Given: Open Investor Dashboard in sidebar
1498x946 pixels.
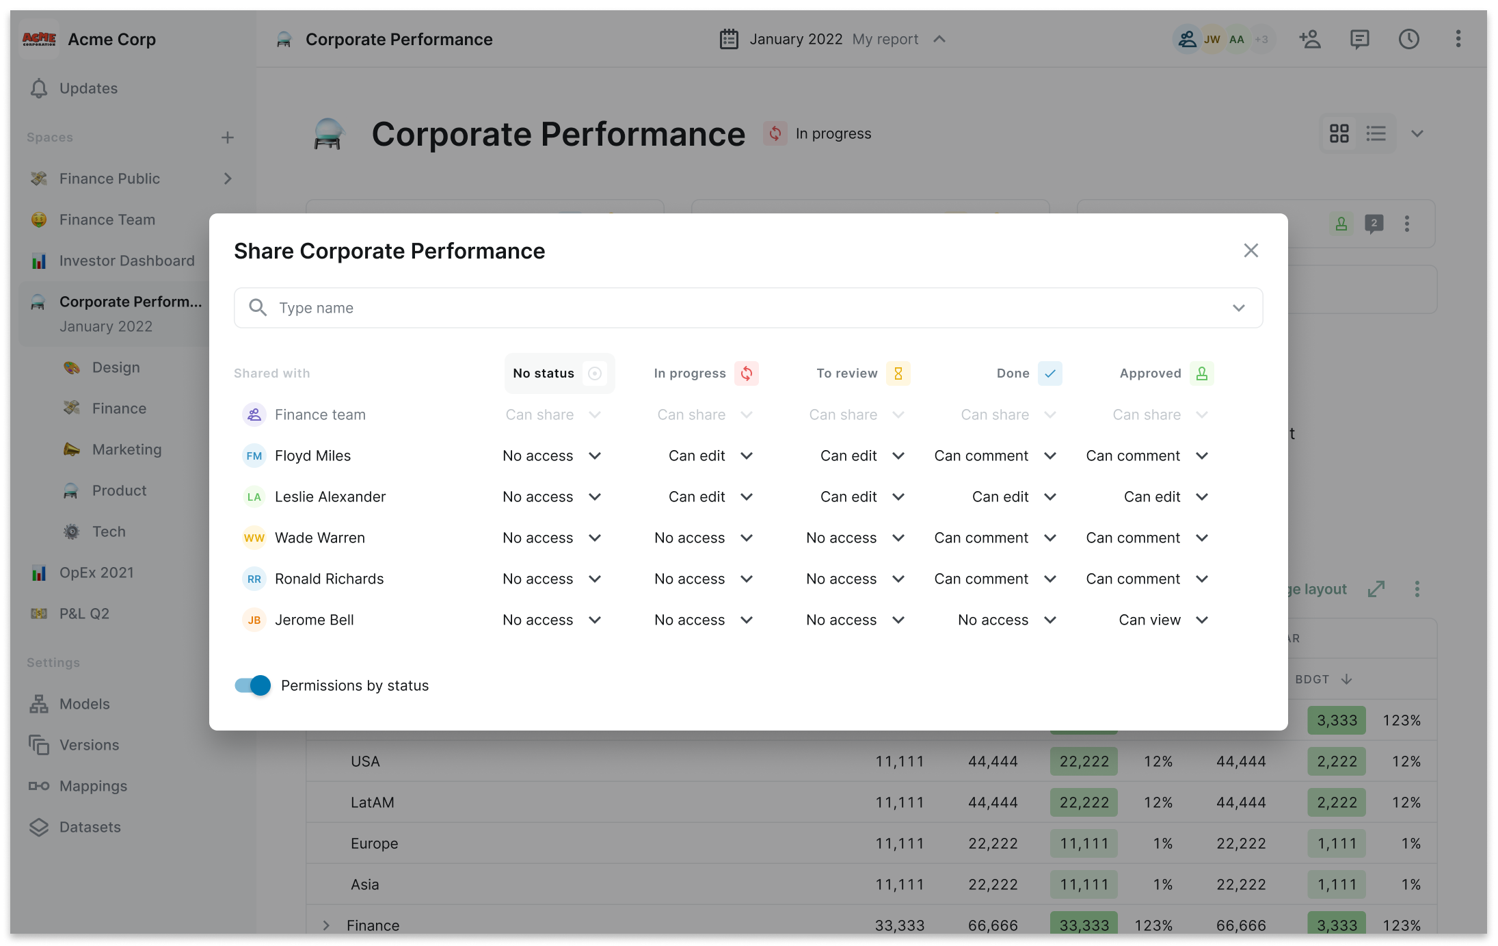Looking at the screenshot, I should coord(126,261).
